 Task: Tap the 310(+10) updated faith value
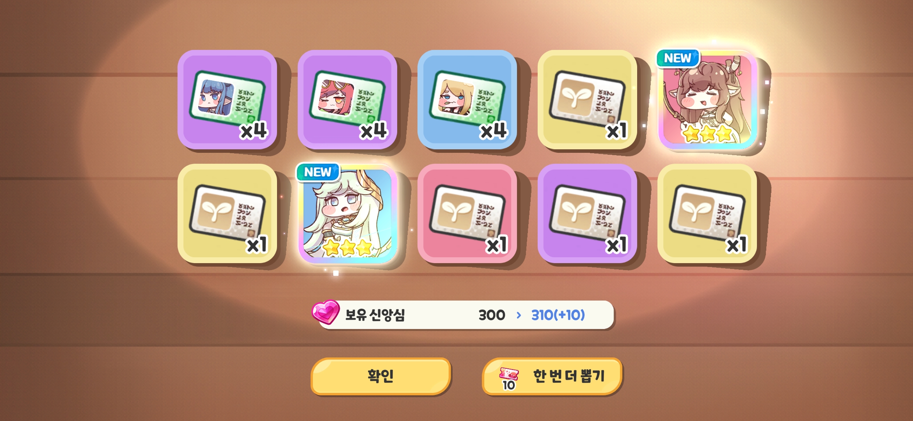[x=558, y=315]
